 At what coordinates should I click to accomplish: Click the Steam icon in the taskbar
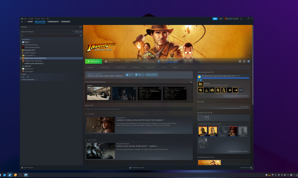pyautogui.click(x=10, y=175)
